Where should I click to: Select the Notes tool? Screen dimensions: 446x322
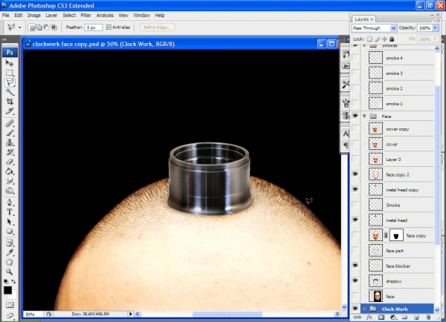[10, 243]
